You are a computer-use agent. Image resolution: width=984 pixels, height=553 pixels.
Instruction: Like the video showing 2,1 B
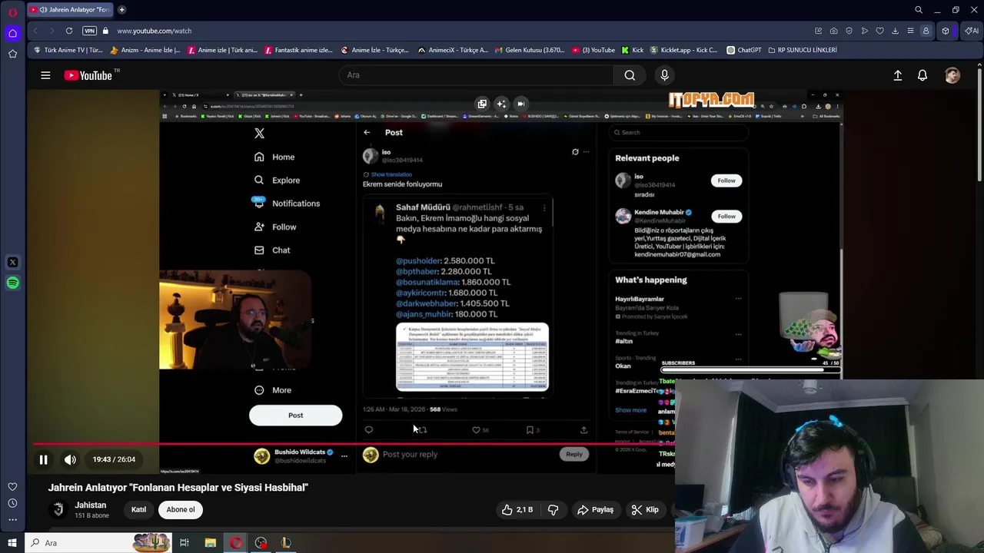[x=517, y=509]
